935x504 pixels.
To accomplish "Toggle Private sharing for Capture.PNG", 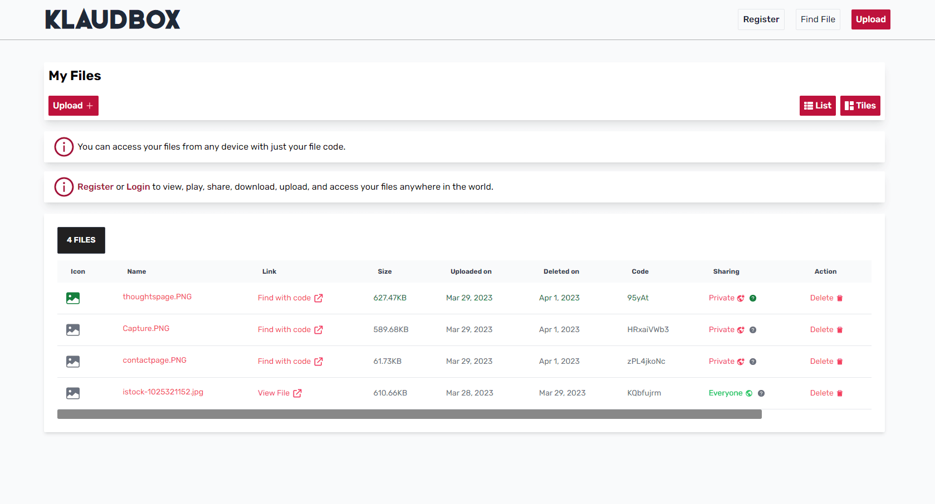I will (726, 330).
